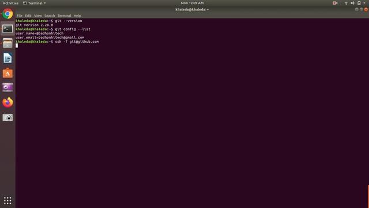The height and width of the screenshot is (208, 369).
Task: Open the network status icon
Action: click(346, 3)
